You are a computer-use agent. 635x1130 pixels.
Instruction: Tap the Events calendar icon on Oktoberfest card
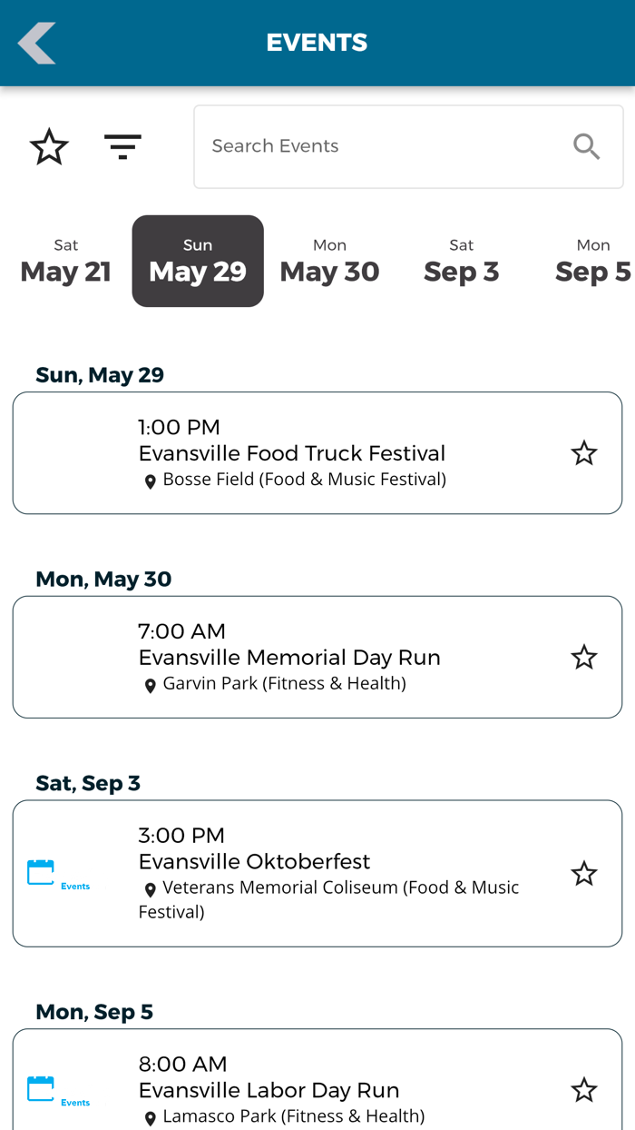(40, 872)
